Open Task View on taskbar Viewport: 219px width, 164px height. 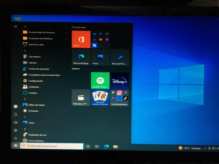(97, 147)
